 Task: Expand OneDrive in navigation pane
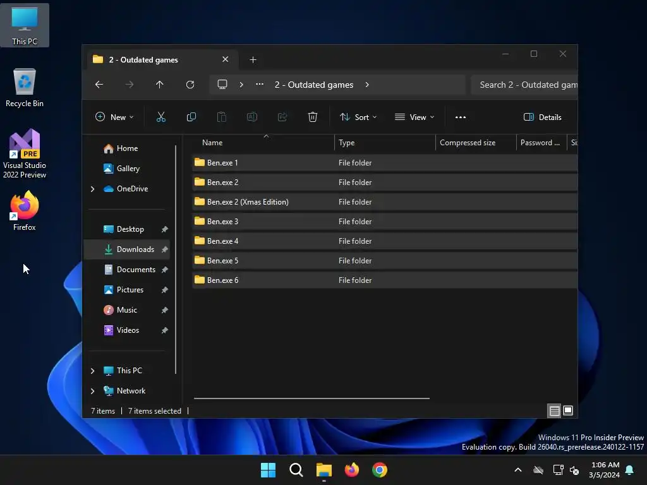coord(92,189)
